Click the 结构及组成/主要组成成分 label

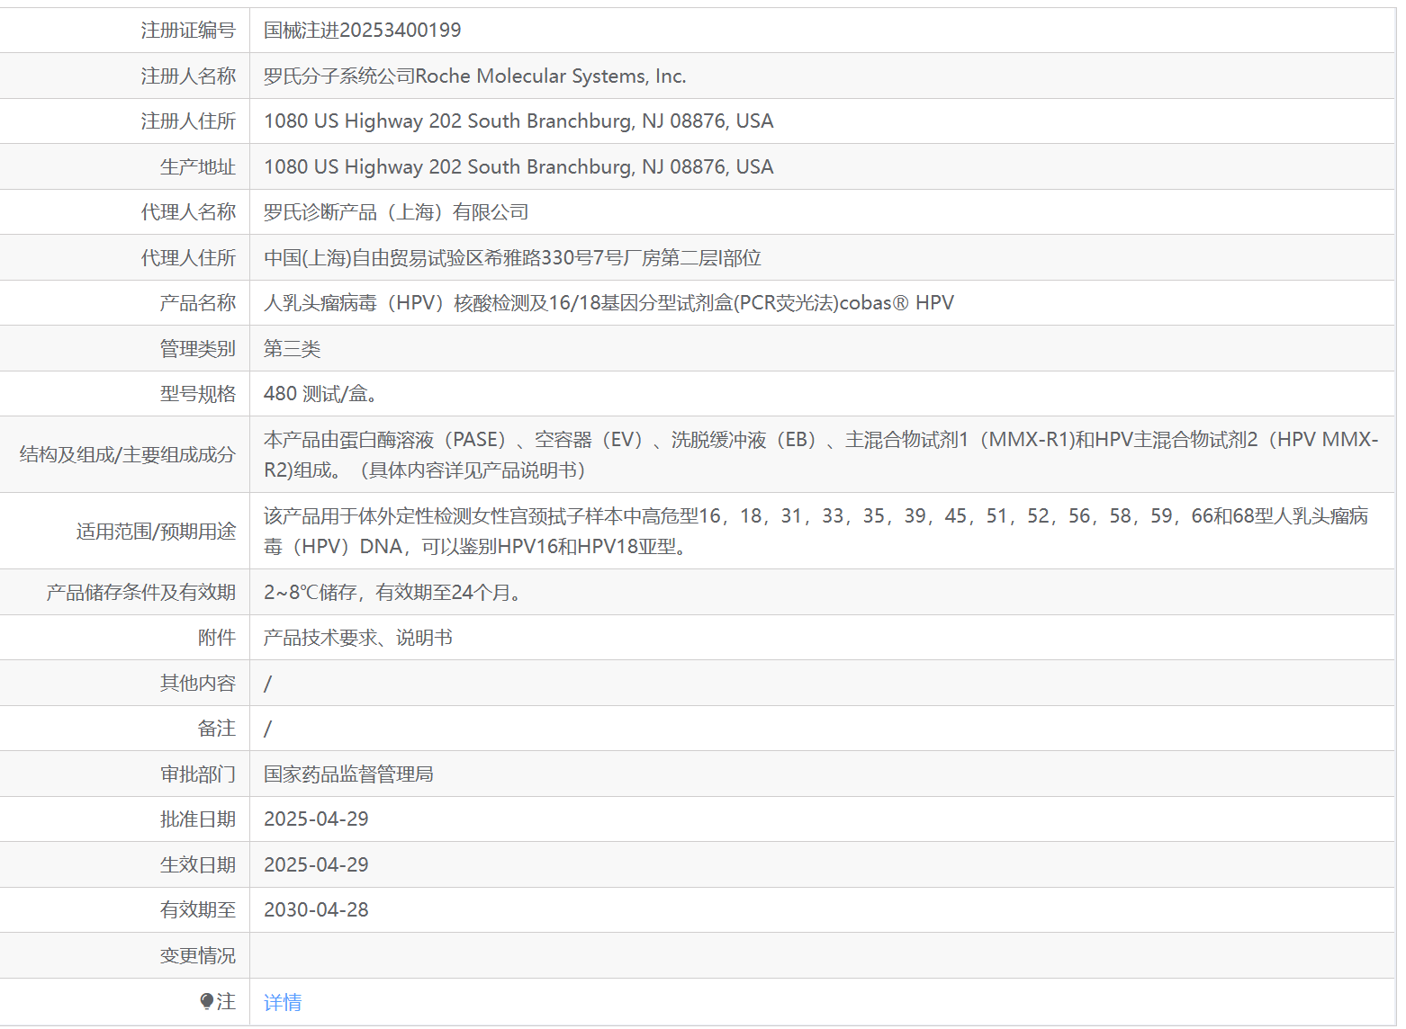point(128,455)
